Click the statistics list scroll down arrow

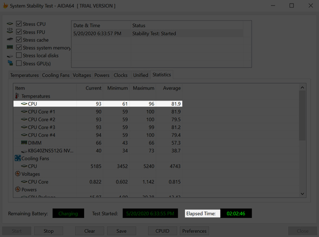coord(302,194)
